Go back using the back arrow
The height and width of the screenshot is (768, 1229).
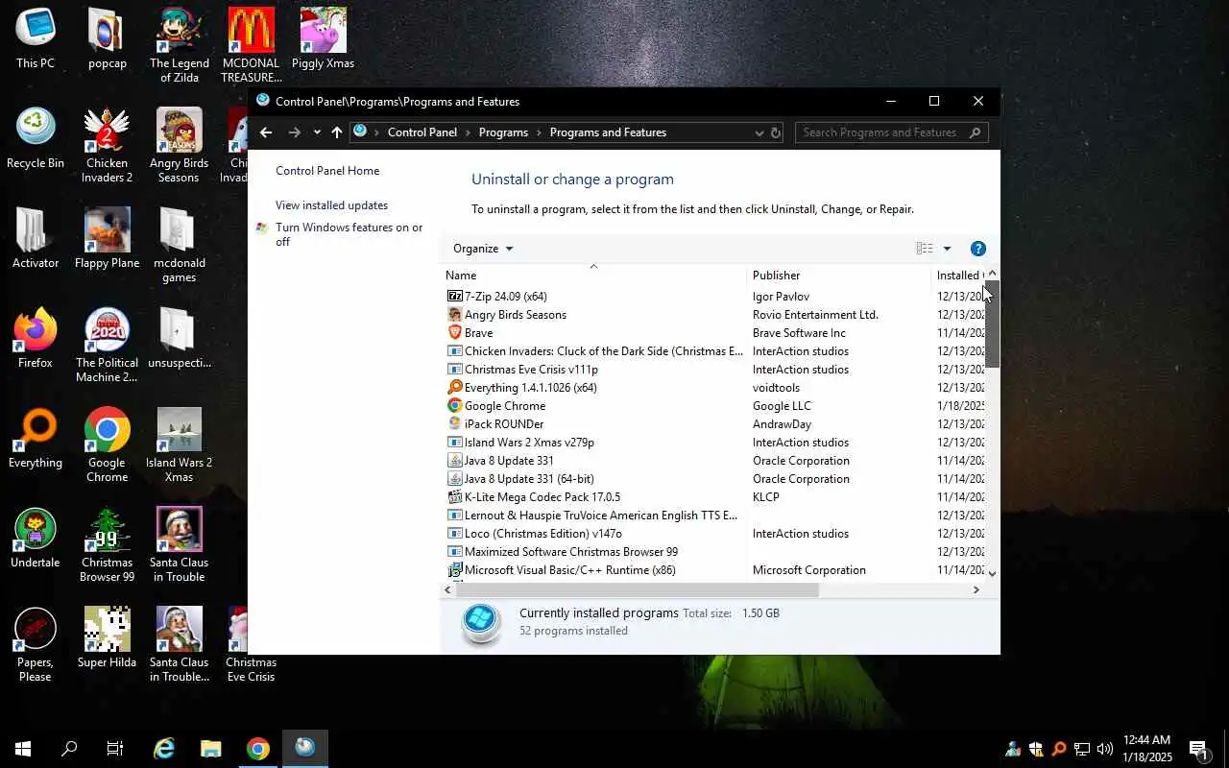tap(266, 132)
